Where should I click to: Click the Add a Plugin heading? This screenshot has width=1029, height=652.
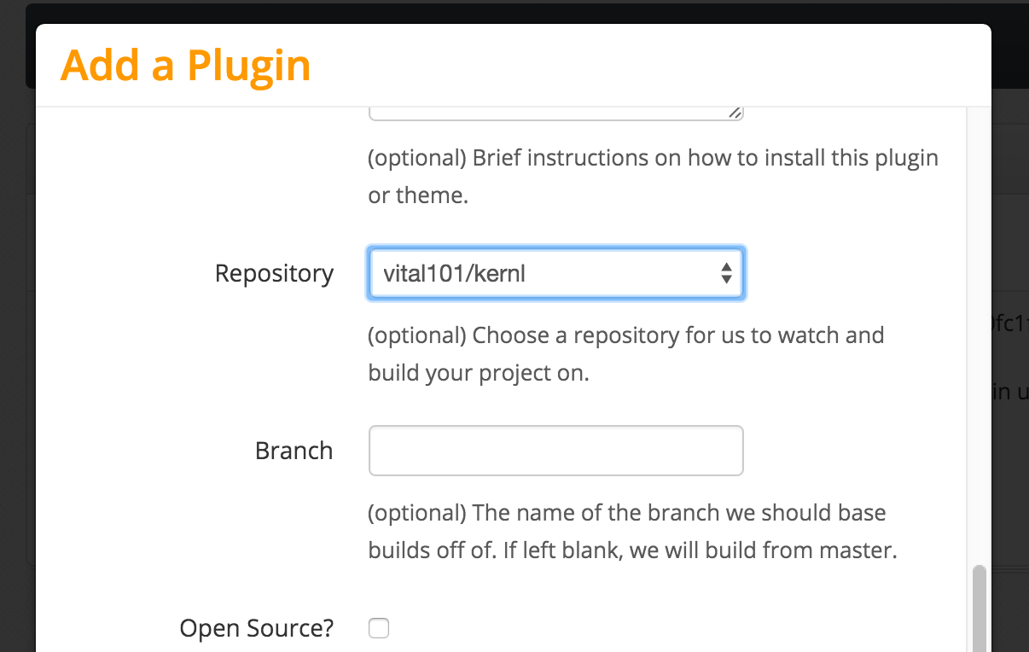[x=186, y=65]
